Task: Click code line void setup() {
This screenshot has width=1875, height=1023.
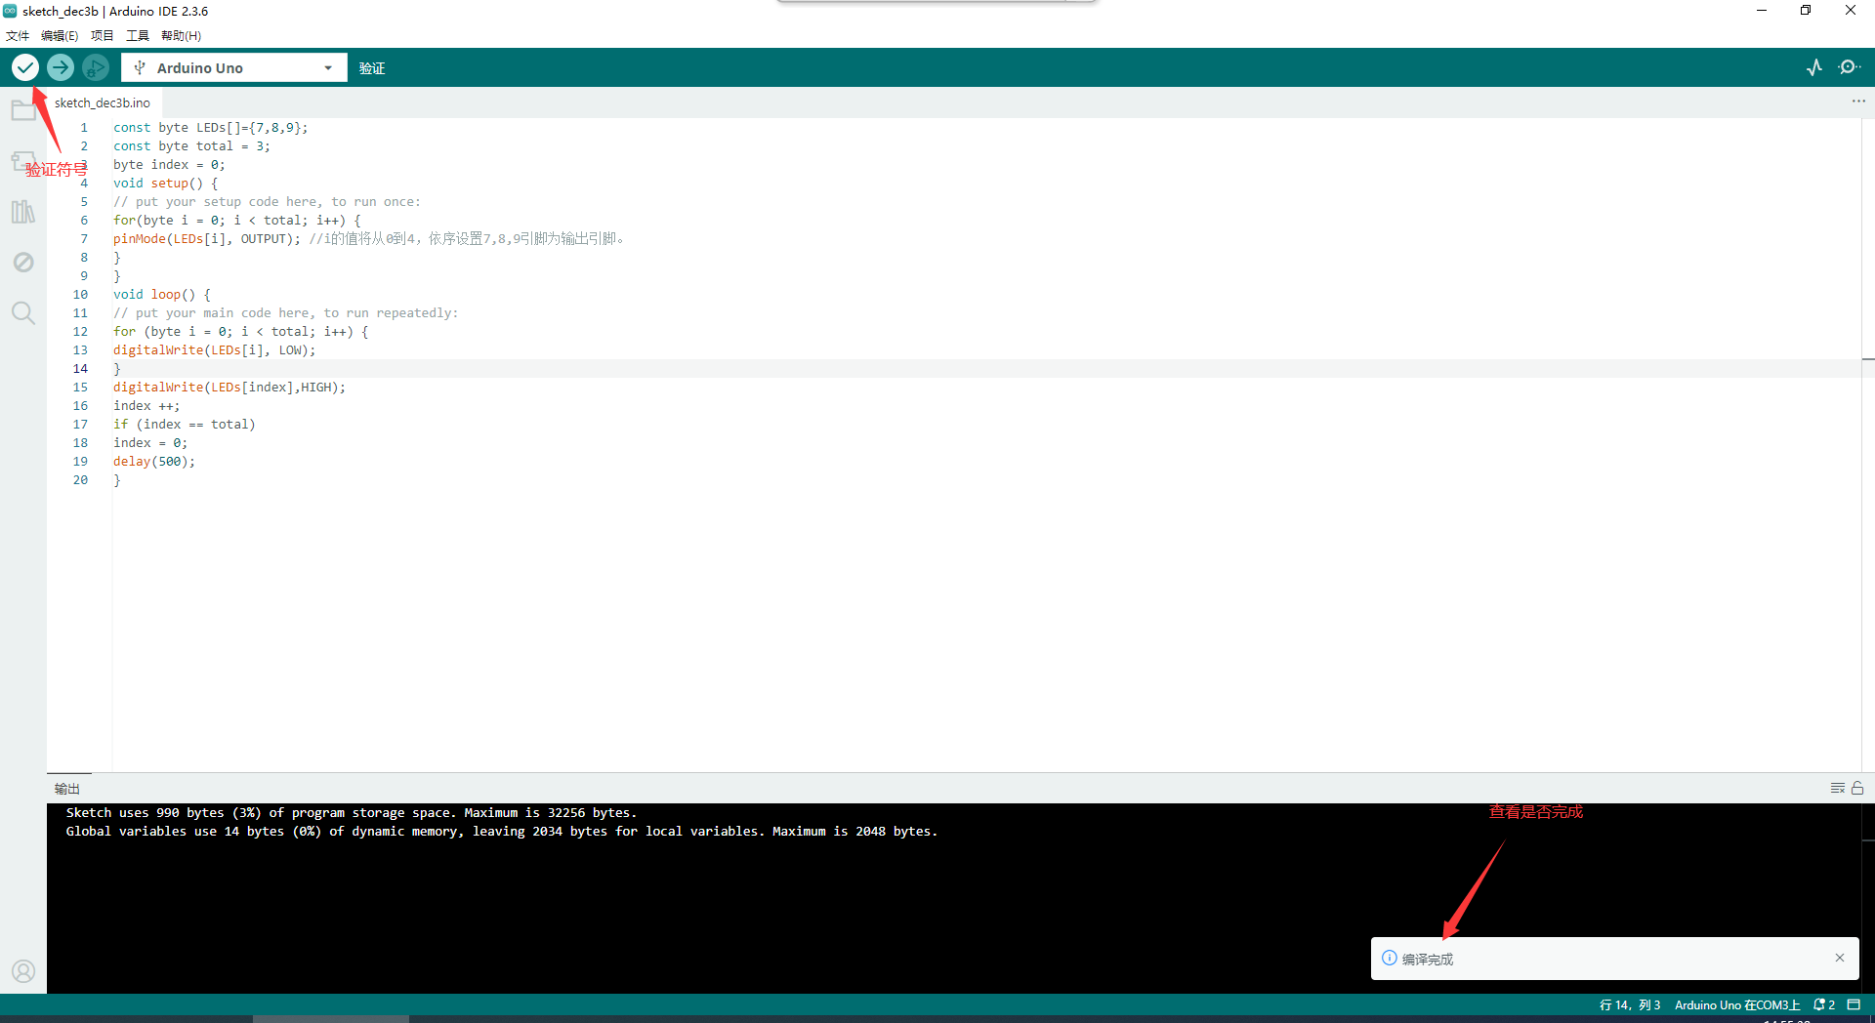Action: [166, 184]
